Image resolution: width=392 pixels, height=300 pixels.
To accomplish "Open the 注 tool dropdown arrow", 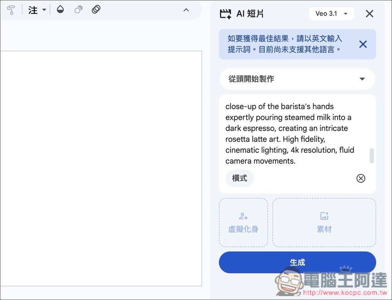I will coord(44,10).
